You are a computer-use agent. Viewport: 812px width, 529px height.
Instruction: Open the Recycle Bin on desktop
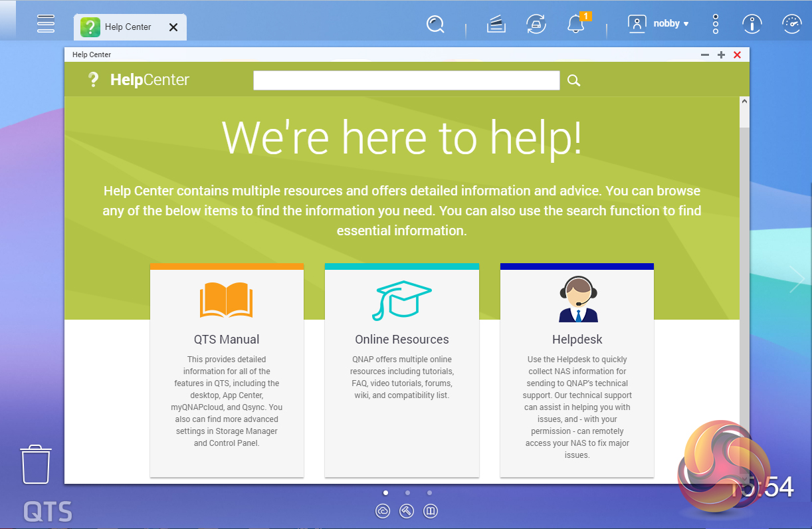[x=37, y=464]
